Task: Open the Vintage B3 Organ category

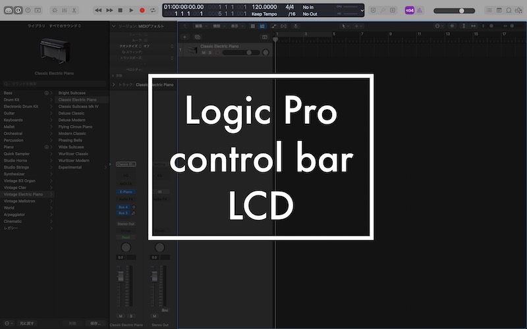Action: tap(20, 180)
